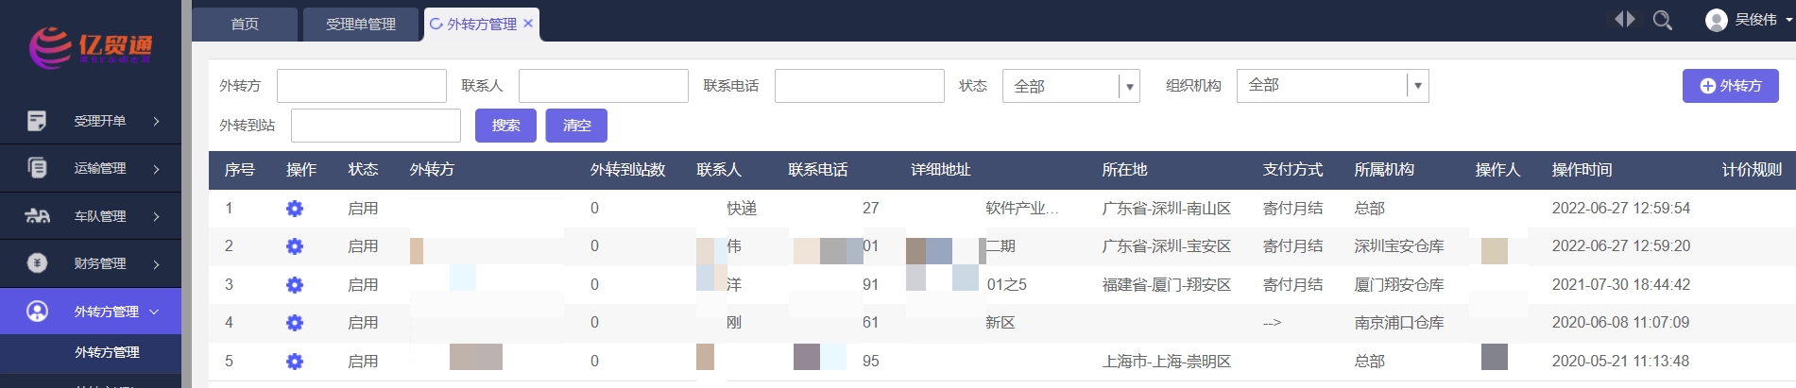Expand the 受理开单 sidebar menu
Image resolution: width=1796 pixels, height=388 pixels.
coord(91,121)
